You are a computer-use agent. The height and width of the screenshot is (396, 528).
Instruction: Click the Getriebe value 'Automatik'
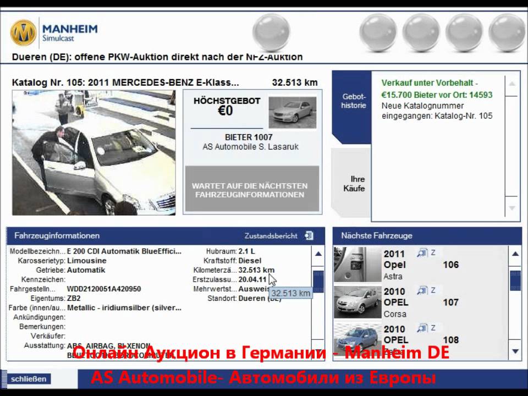point(86,270)
